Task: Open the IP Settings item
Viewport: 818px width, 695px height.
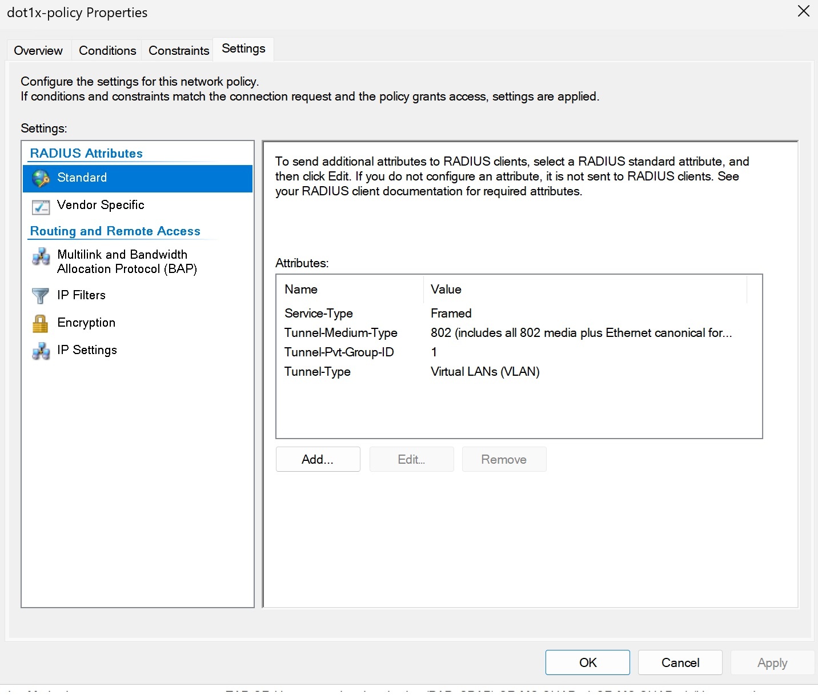Action: click(x=138, y=350)
